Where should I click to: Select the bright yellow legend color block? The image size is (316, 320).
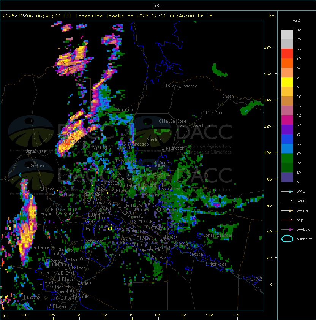tap(287, 82)
